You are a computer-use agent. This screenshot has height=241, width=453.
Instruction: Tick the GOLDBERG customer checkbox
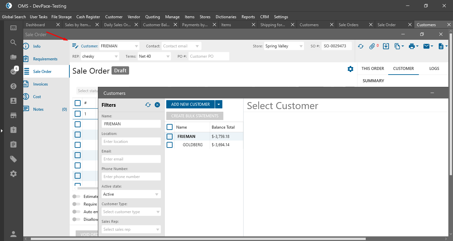point(170,145)
